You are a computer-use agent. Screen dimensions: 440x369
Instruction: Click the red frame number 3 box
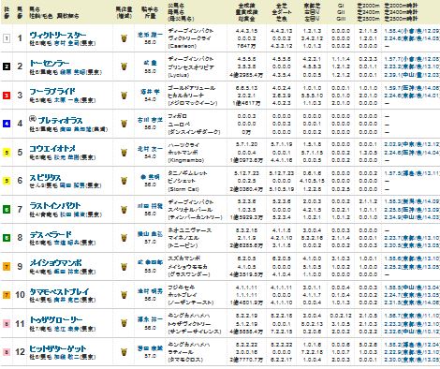coord(7,96)
